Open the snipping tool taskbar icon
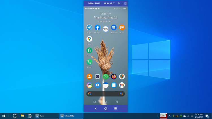Screen dimensions: 212x119 [30, 116]
